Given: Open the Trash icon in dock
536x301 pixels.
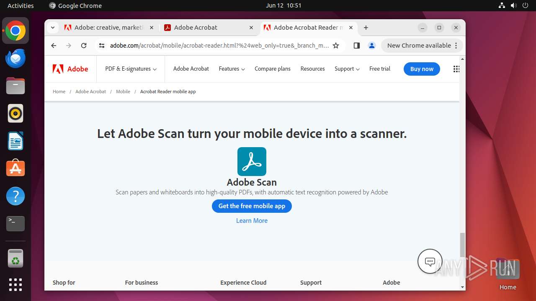Looking at the screenshot, I should [15, 258].
